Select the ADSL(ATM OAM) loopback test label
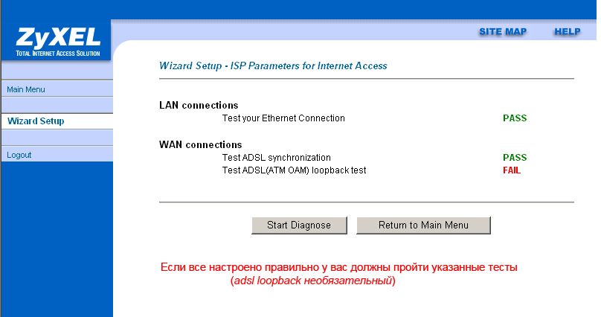Image resolution: width=601 pixels, height=317 pixels. 294,170
